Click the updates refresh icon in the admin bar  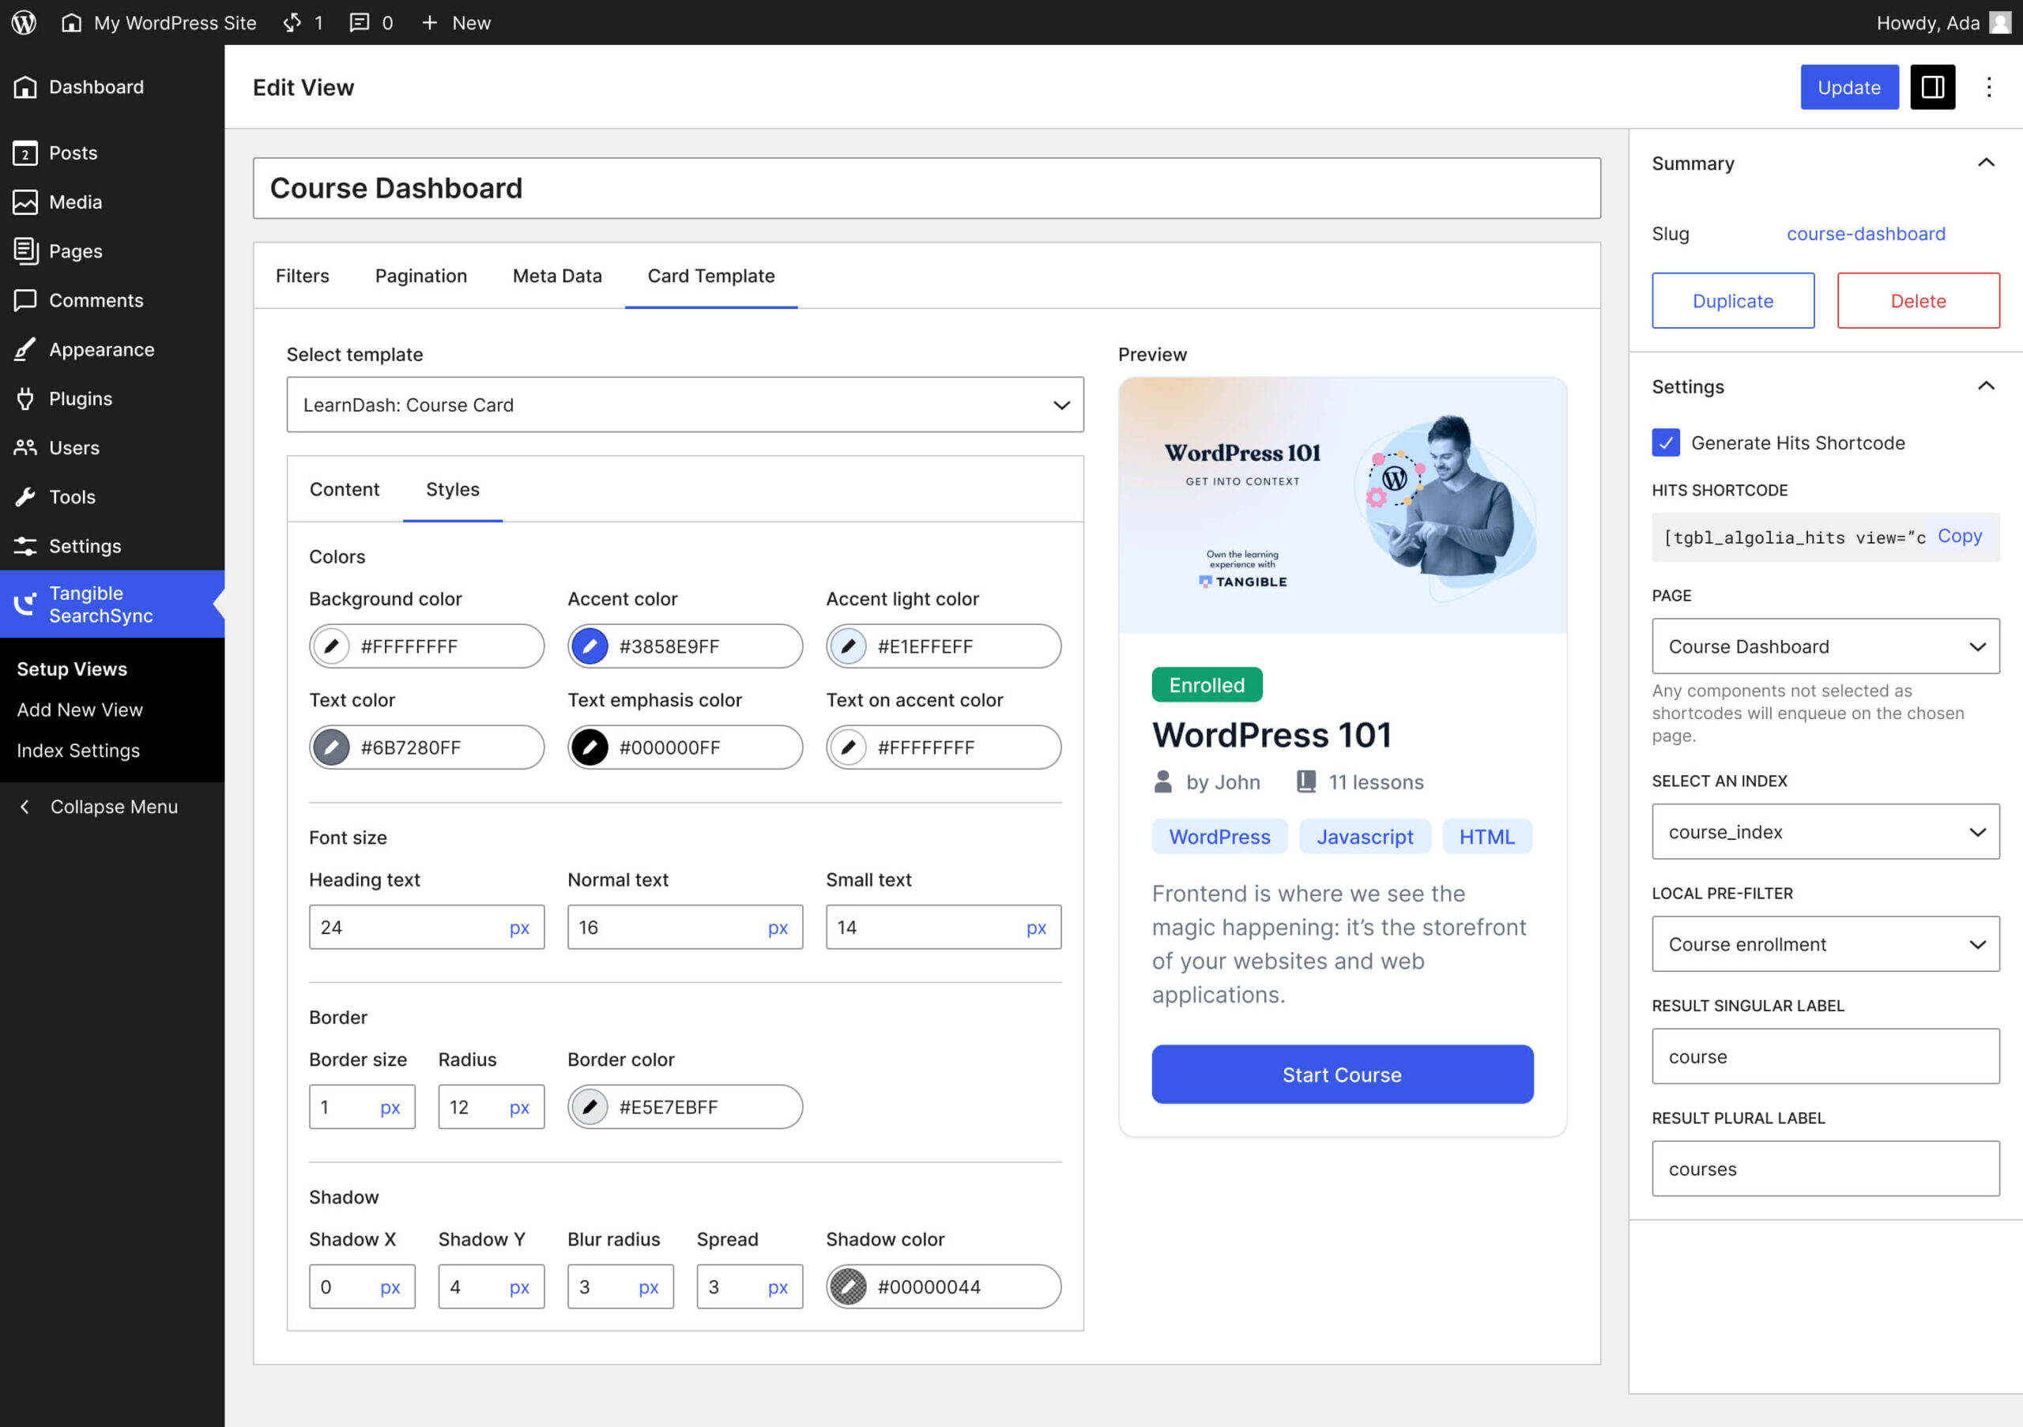coord(292,22)
